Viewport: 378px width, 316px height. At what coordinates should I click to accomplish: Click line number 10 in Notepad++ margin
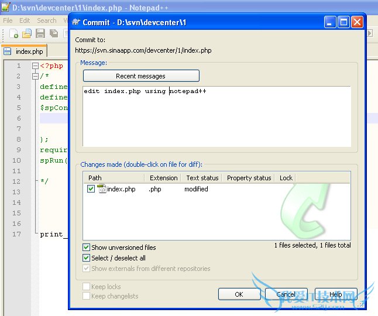coord(16,160)
